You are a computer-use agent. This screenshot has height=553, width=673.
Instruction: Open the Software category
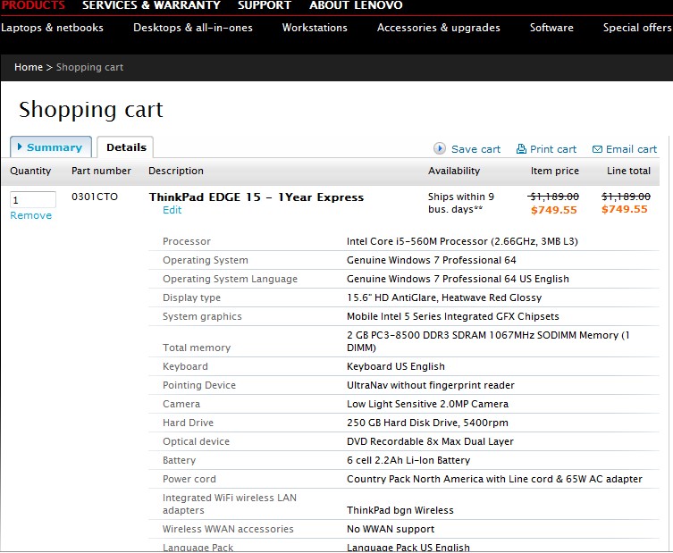[x=551, y=28]
